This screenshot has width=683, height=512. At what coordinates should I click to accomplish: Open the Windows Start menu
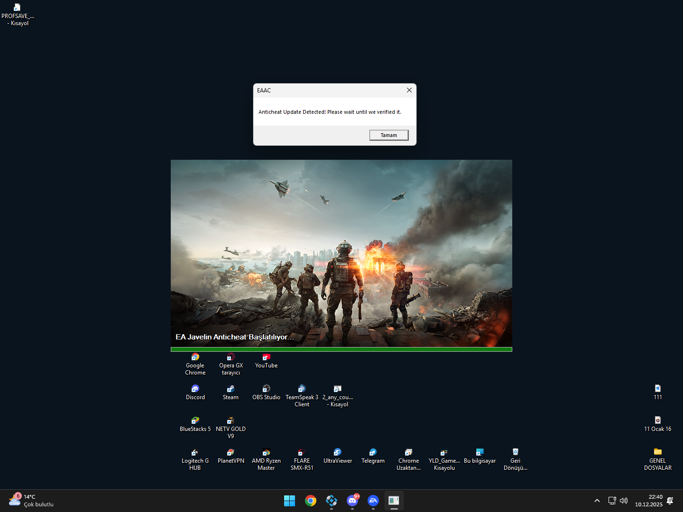pos(289,501)
